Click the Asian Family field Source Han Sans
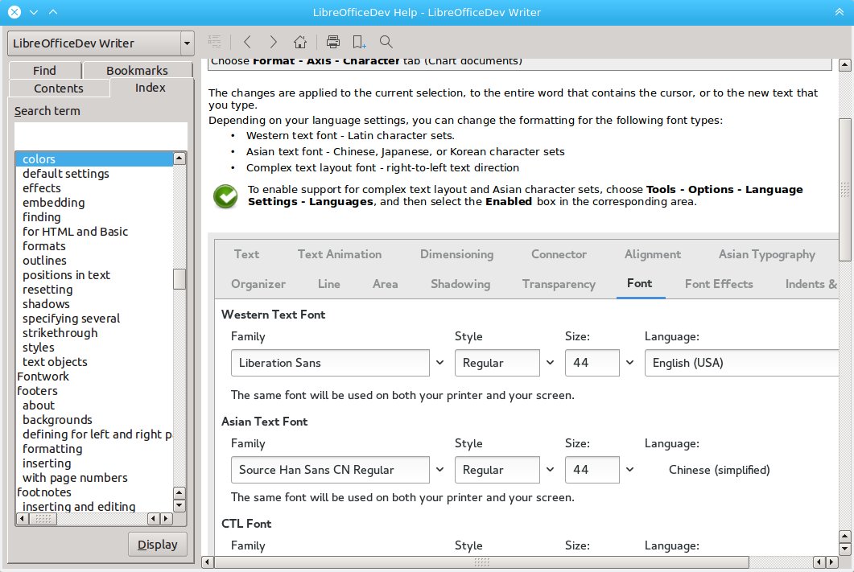This screenshot has width=854, height=572. click(330, 469)
